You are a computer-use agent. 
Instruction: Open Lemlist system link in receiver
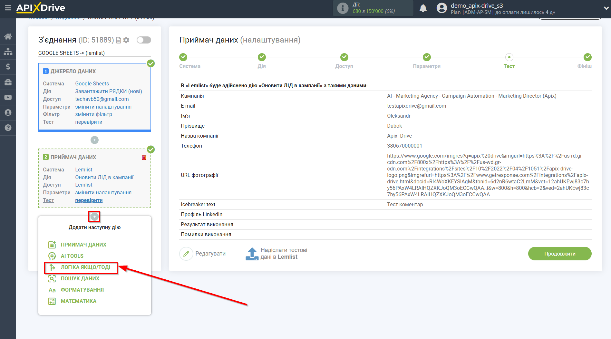(83, 170)
